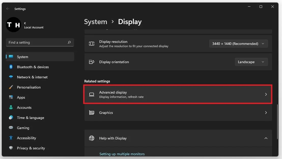The width and height of the screenshot is (282, 159).
Task: Click the back arrow in Settings title bar
Action: [8, 9]
